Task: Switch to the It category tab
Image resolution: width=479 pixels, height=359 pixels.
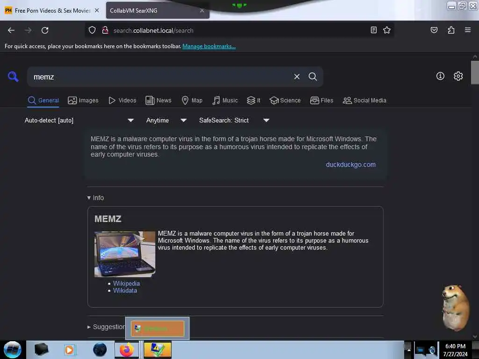Action: [254, 101]
